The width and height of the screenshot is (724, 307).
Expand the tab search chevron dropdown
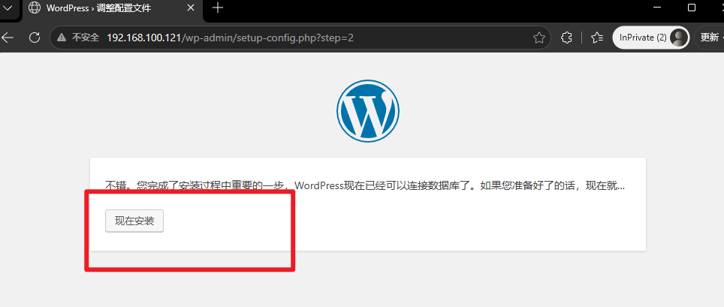(8, 8)
